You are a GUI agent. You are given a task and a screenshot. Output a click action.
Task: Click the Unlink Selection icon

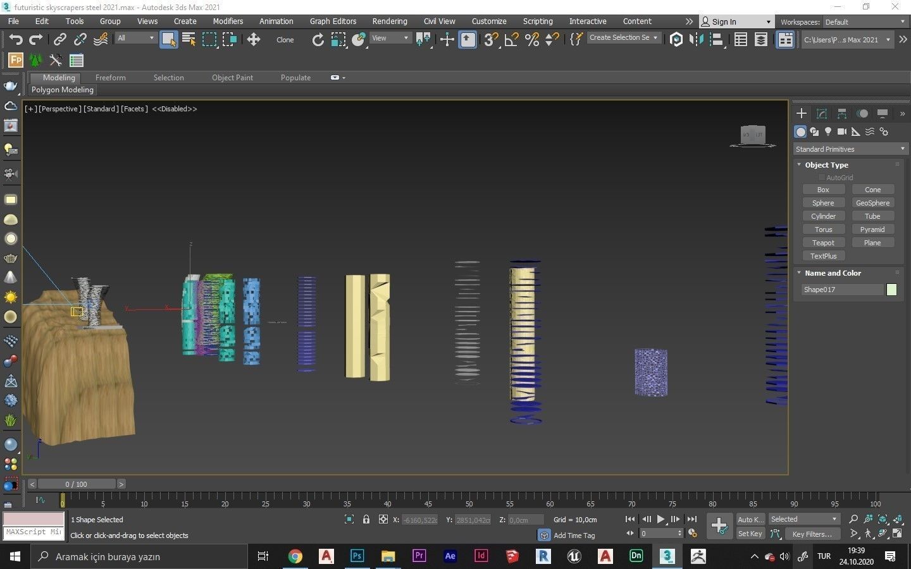point(80,40)
